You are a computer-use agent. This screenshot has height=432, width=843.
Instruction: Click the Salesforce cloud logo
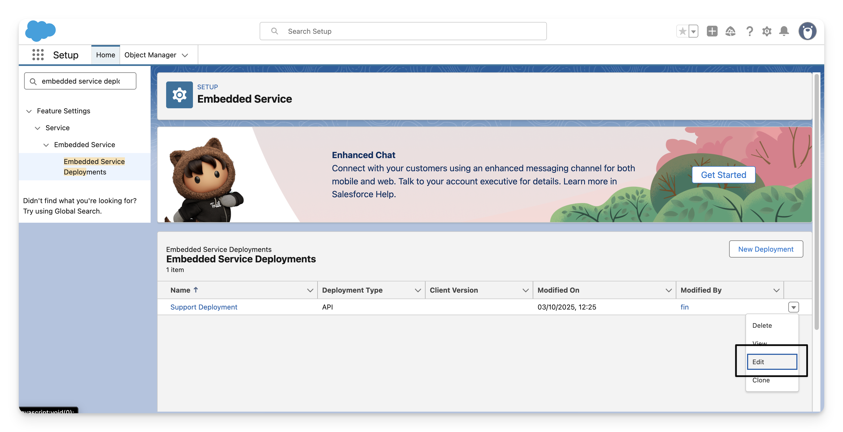(x=40, y=31)
